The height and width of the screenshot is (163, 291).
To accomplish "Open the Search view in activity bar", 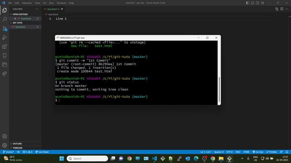I will point(5,19).
